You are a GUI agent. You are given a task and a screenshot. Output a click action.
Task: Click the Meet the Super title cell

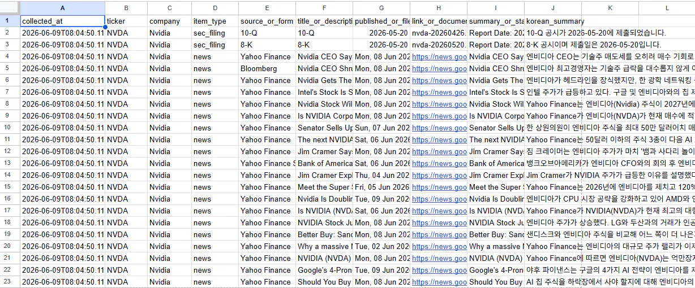[x=324, y=187]
